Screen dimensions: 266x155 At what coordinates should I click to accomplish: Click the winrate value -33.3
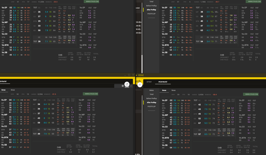tap(55, 2)
